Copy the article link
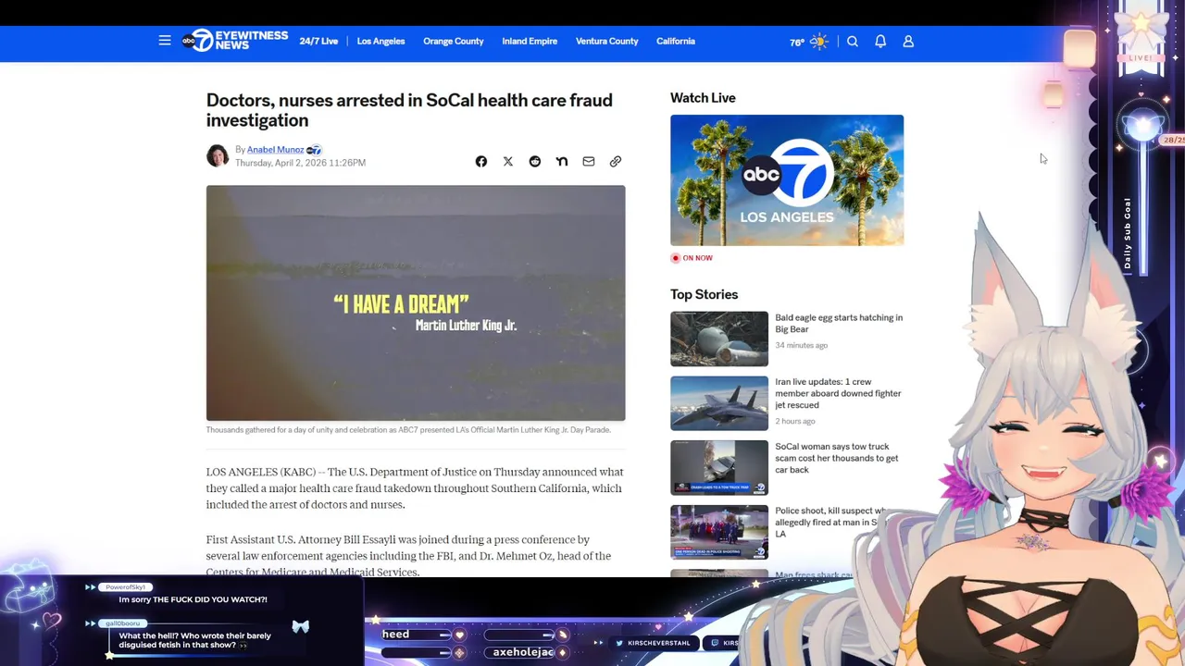 coord(616,161)
